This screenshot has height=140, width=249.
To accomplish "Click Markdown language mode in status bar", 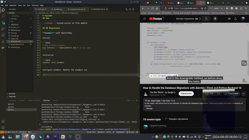I will tap(120, 132).
